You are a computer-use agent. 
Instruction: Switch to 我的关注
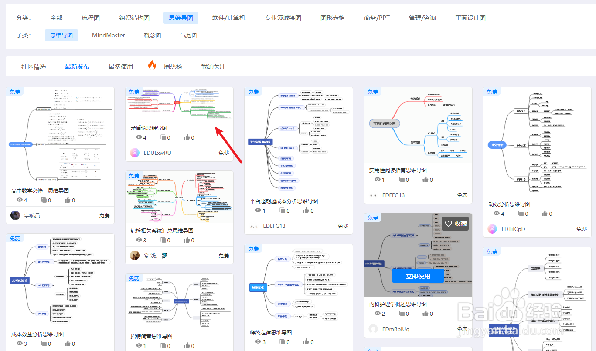[213, 66]
